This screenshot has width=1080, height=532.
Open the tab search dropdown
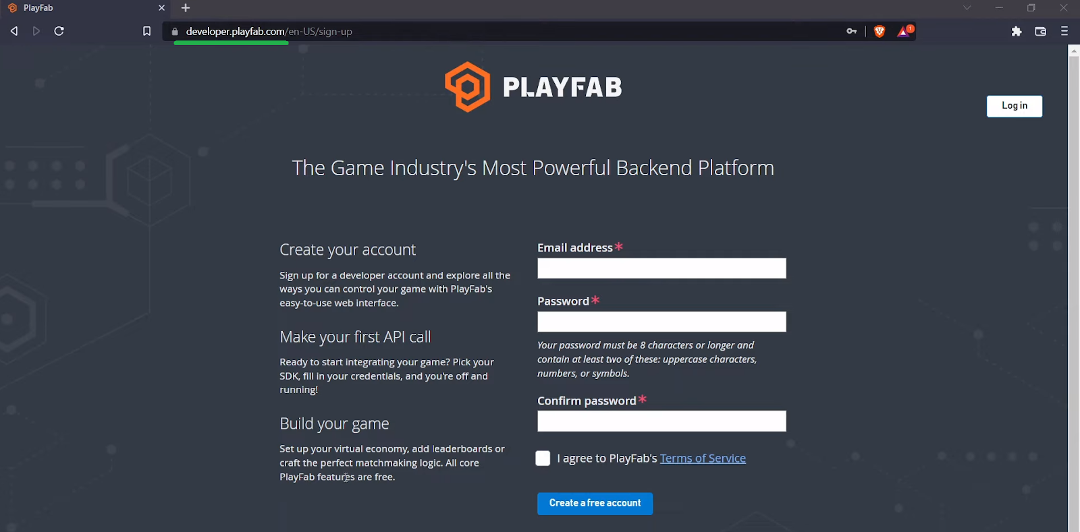pos(967,8)
